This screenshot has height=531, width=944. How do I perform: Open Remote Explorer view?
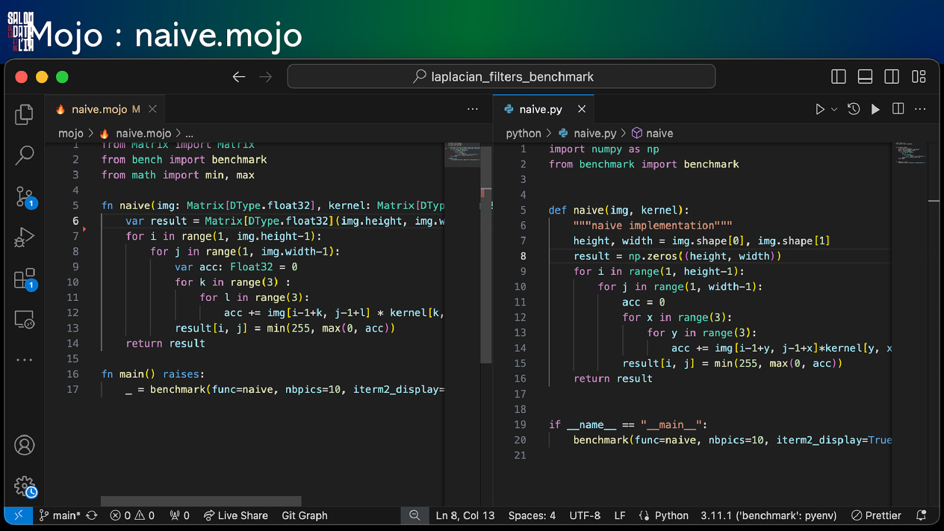click(24, 319)
